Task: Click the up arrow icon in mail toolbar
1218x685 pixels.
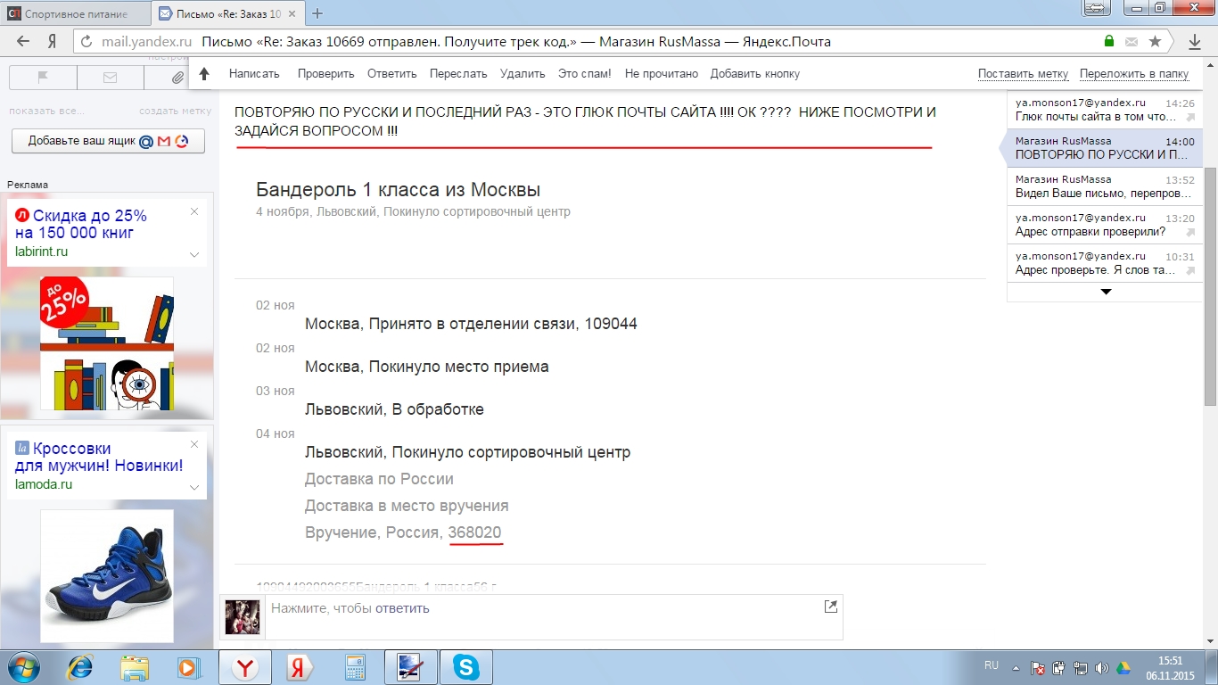Action: point(204,74)
